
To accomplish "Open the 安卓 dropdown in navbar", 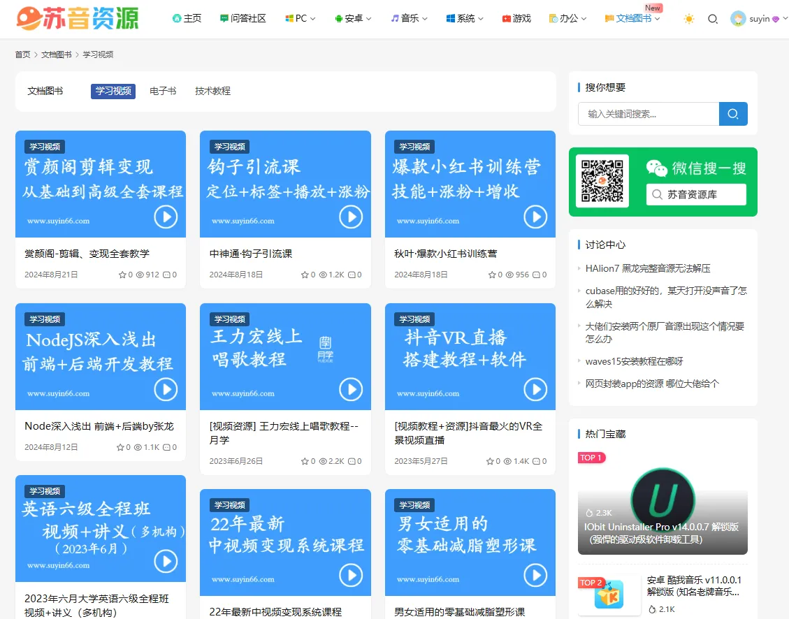I will pos(353,19).
